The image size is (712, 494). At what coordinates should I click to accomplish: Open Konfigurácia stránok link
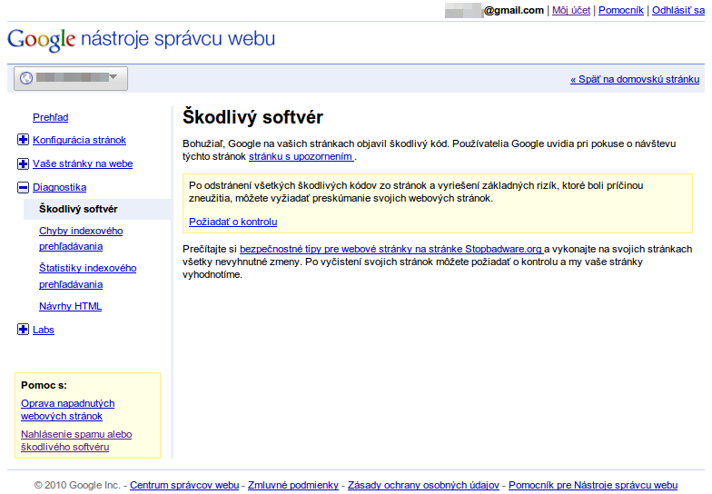pos(80,140)
